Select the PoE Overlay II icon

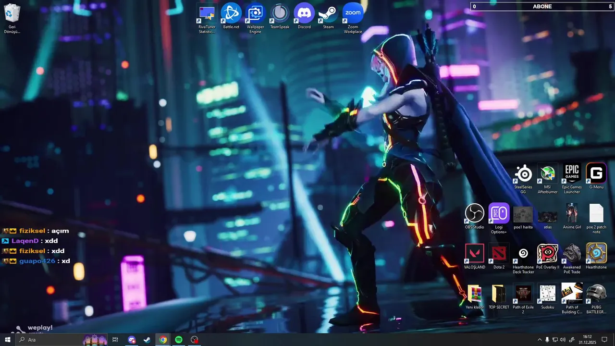(547, 256)
